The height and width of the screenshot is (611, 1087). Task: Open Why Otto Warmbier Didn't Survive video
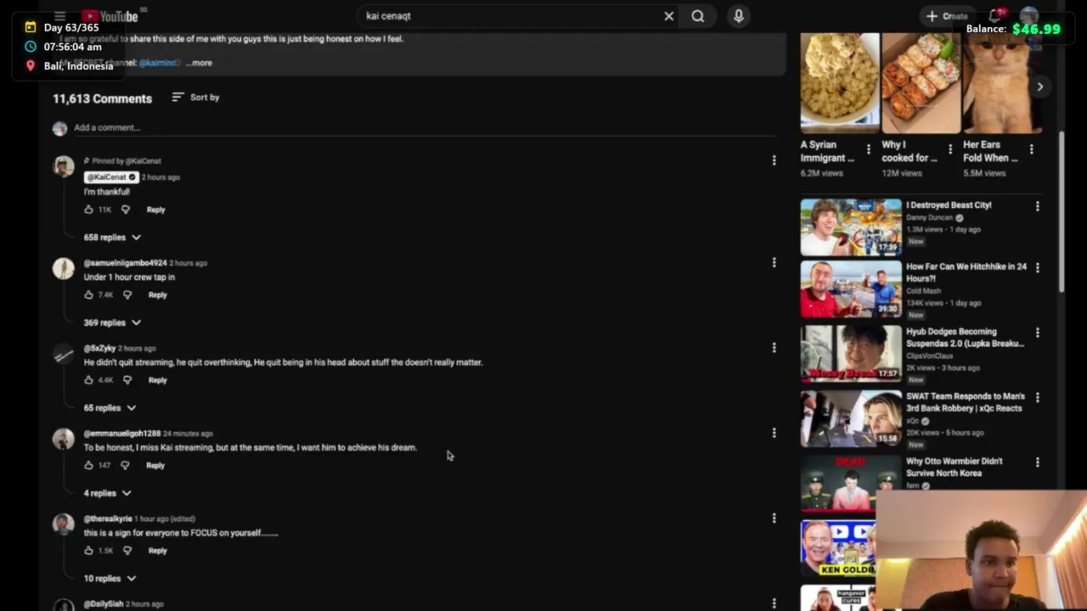point(851,484)
